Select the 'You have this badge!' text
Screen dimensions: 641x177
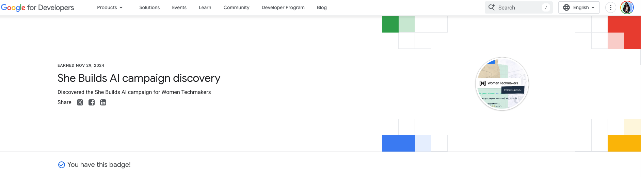pyautogui.click(x=99, y=164)
